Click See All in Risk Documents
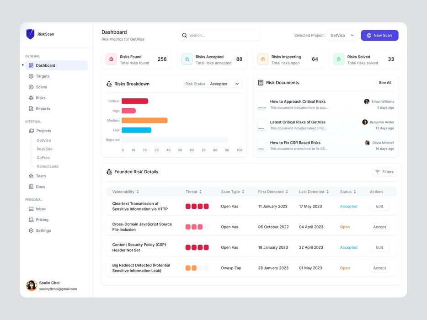 point(385,83)
